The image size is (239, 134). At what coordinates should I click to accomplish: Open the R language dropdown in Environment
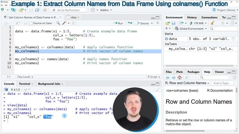(x=168, y=28)
